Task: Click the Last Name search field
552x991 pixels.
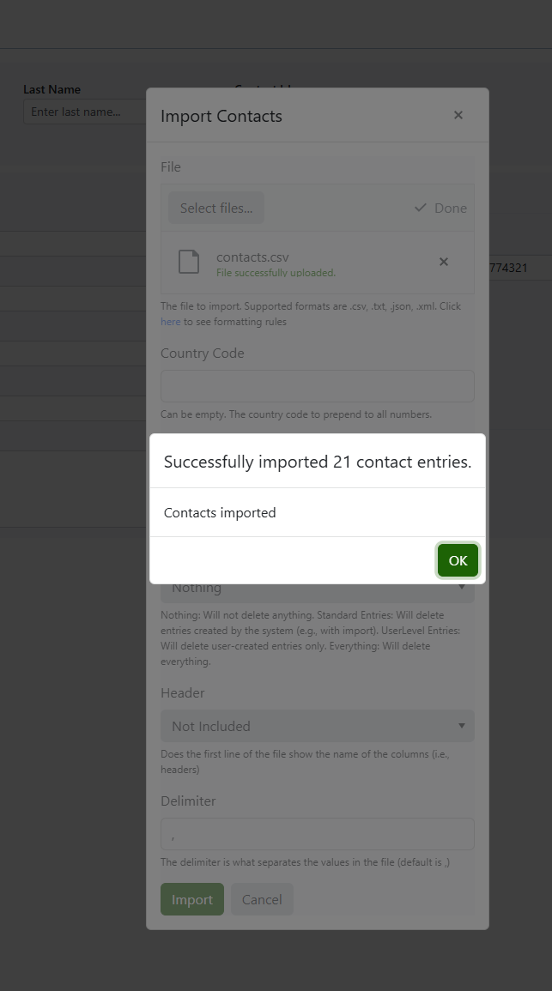Action: coord(85,112)
